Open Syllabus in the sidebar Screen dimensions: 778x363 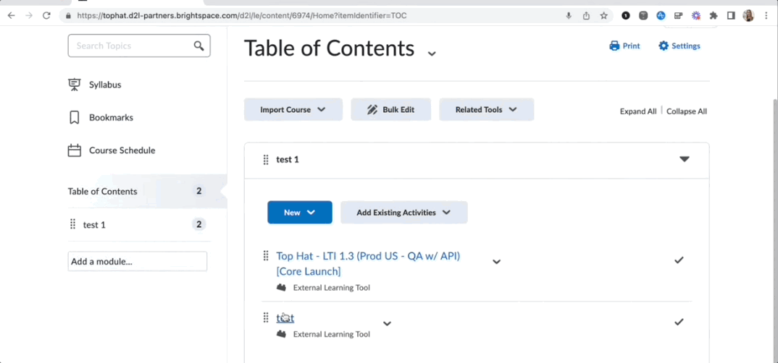pyautogui.click(x=105, y=85)
